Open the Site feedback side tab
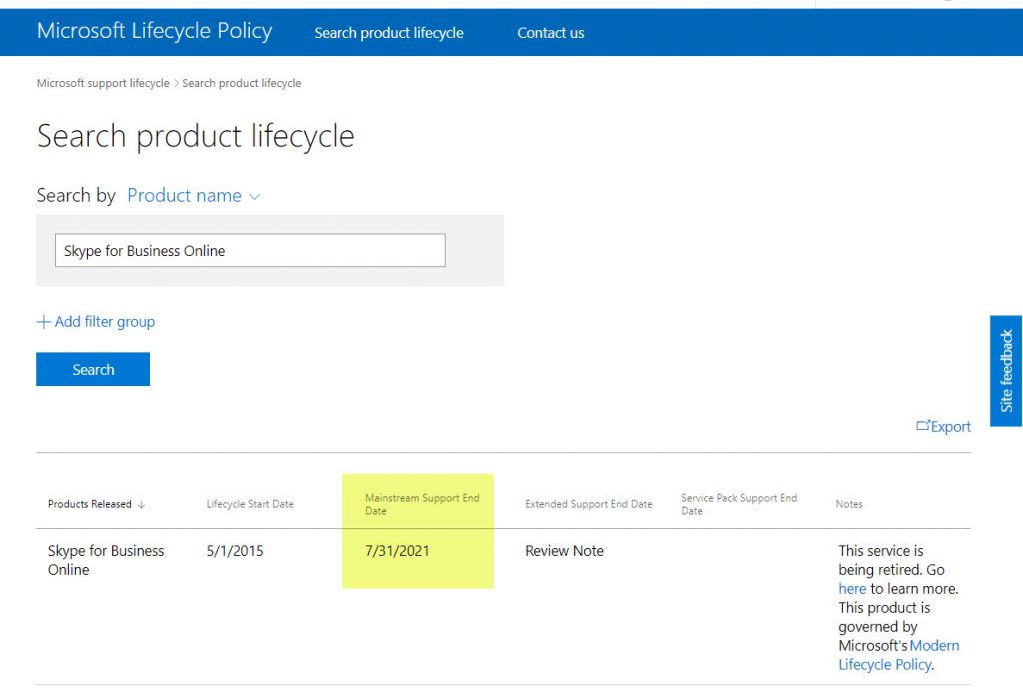Image resolution: width=1023 pixels, height=692 pixels. 1006,370
